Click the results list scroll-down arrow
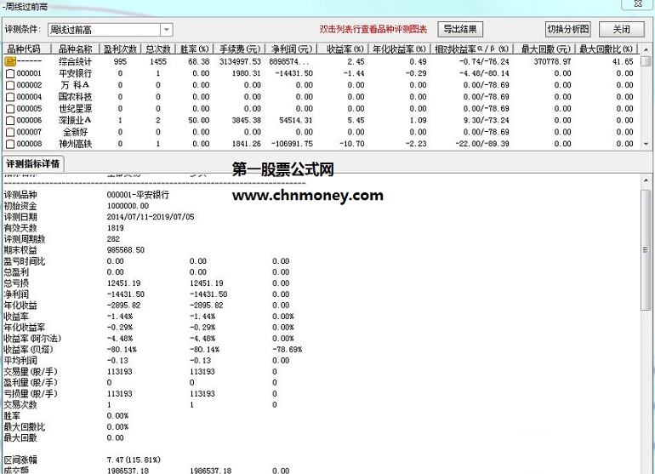Screen dimensions: 655x474 pos(646,144)
